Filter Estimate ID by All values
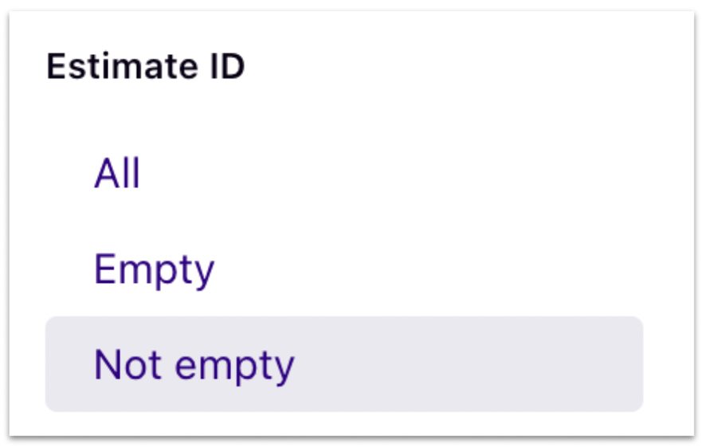 (344, 174)
